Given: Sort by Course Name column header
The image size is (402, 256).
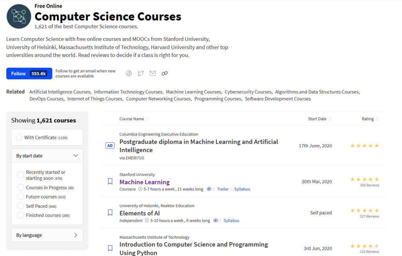Looking at the screenshot, I should [x=134, y=119].
